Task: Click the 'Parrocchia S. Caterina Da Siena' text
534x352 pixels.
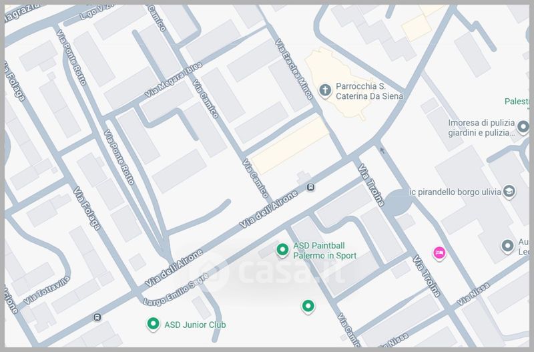Action: tap(368, 92)
